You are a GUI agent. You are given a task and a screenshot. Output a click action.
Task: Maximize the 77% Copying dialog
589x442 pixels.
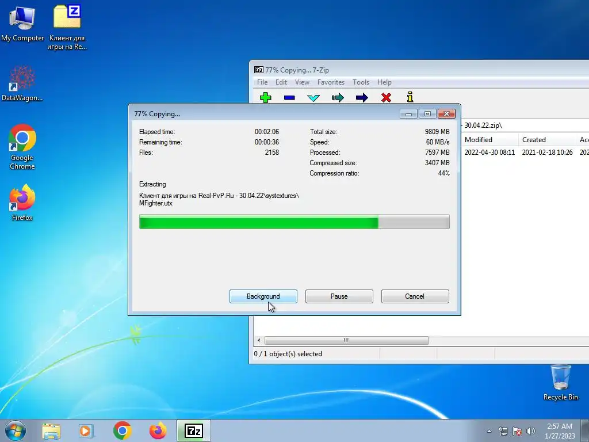click(x=427, y=113)
